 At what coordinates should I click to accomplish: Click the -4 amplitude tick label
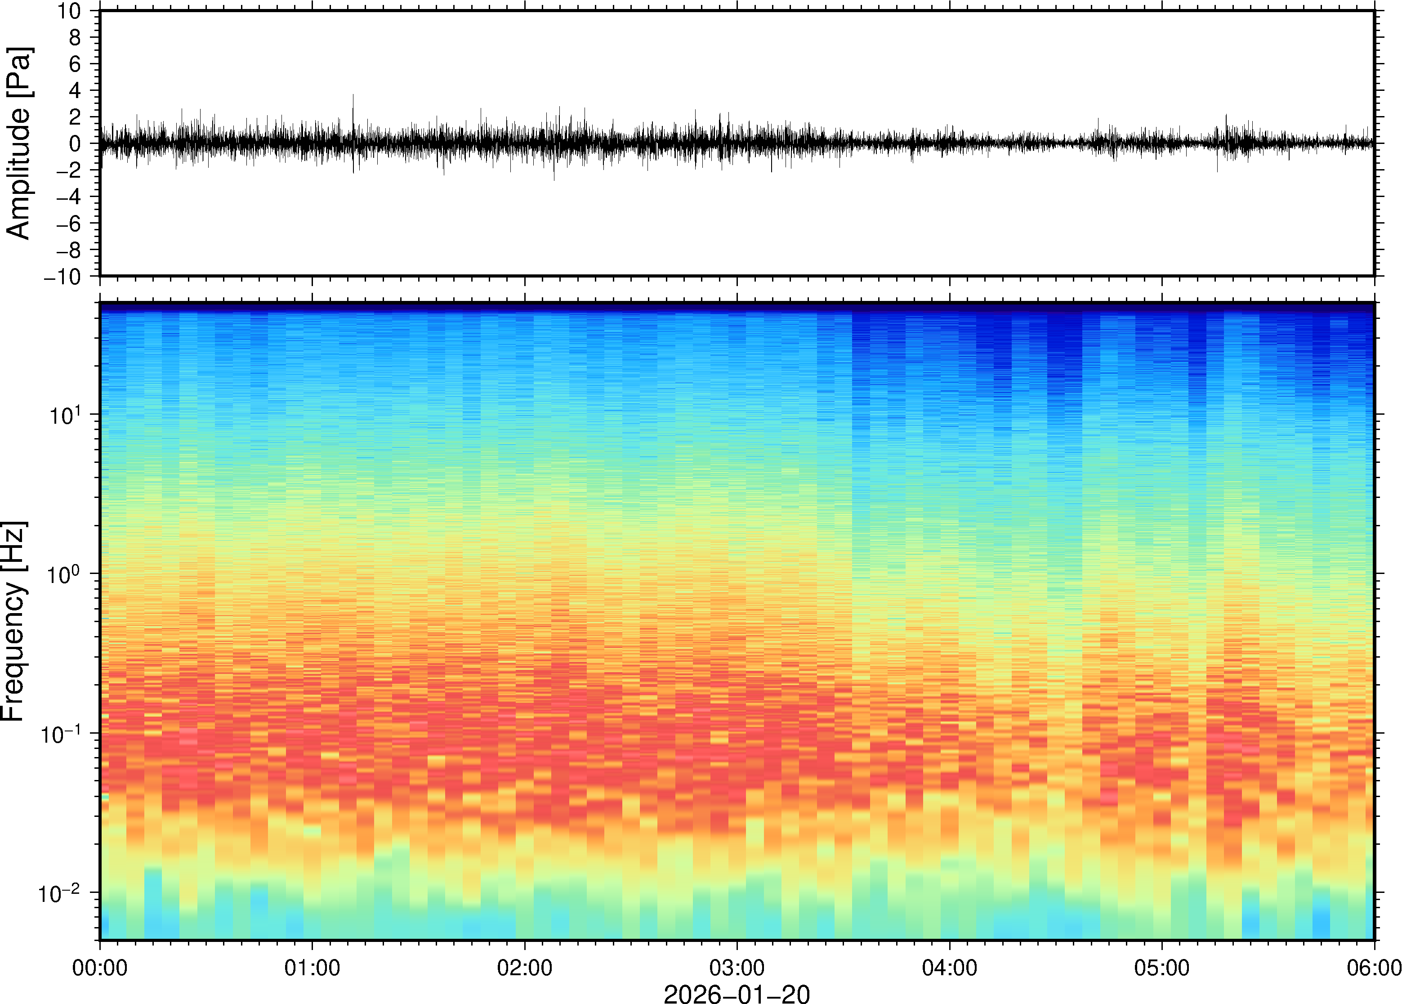[x=69, y=197]
